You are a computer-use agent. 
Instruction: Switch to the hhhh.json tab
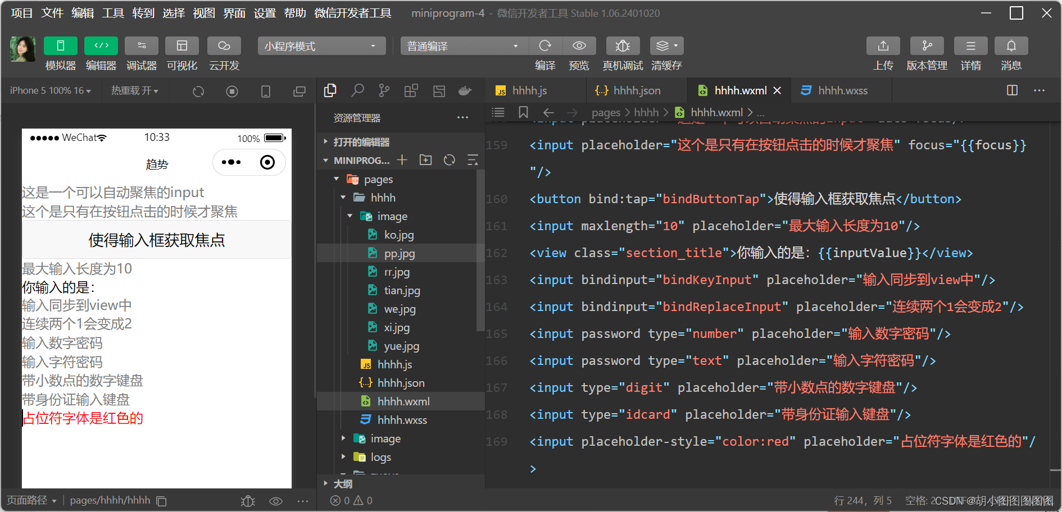(x=637, y=90)
